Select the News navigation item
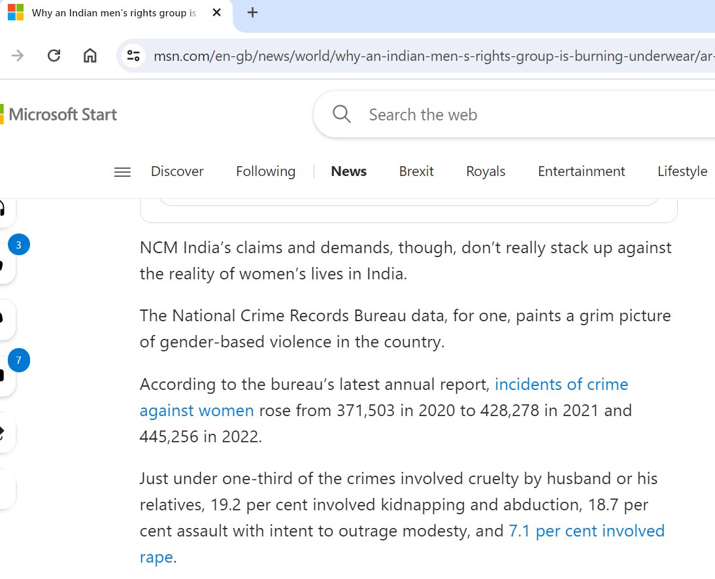The image size is (715, 579). point(348,171)
